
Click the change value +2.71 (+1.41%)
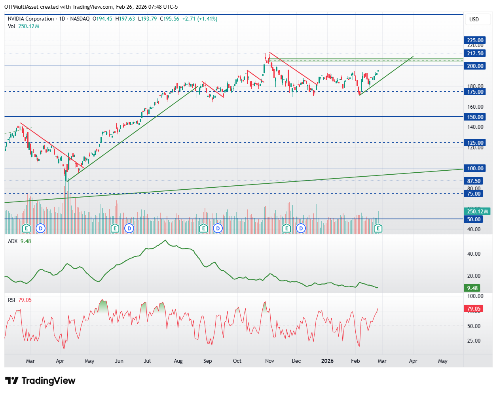click(x=200, y=19)
